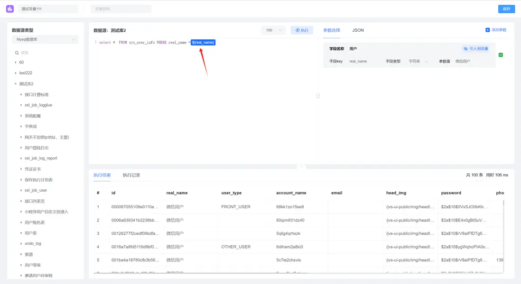
Task: Select the 接口列表页 table
Action: [x=35, y=201]
